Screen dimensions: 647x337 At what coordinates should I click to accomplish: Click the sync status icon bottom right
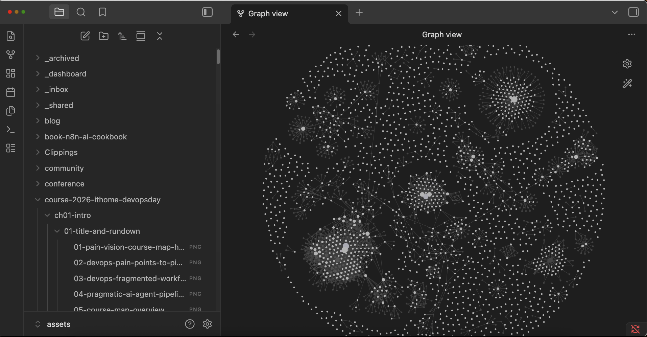click(636, 329)
